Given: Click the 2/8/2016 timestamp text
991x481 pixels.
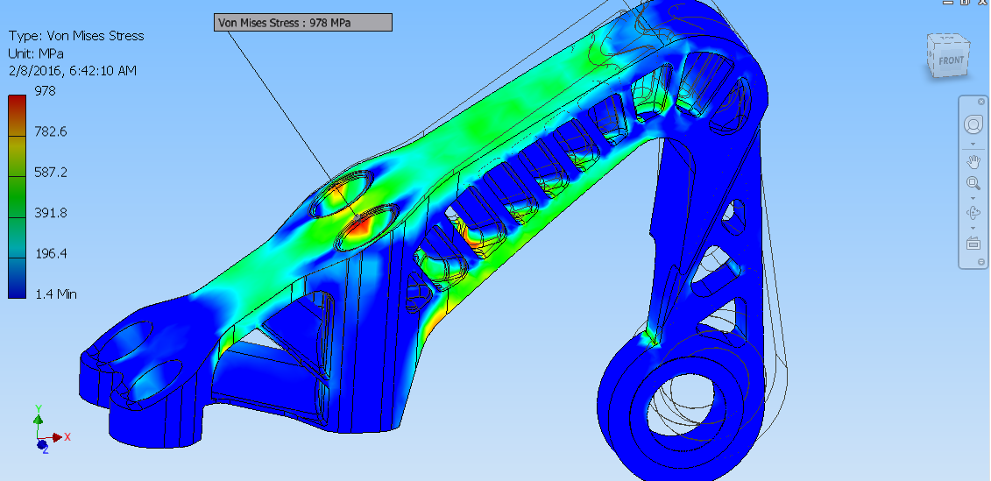Looking at the screenshot, I should click(73, 71).
